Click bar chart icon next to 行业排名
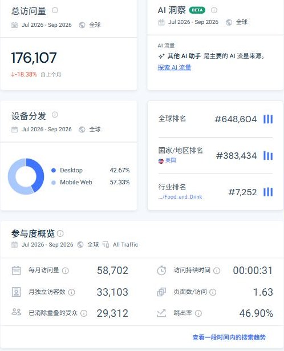284x351 pixels. point(268,192)
